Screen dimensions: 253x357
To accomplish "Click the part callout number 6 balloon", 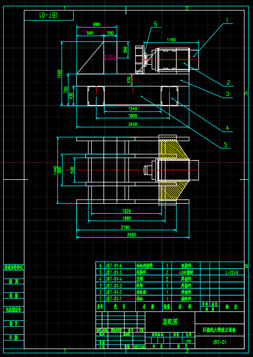I will [x=156, y=24].
